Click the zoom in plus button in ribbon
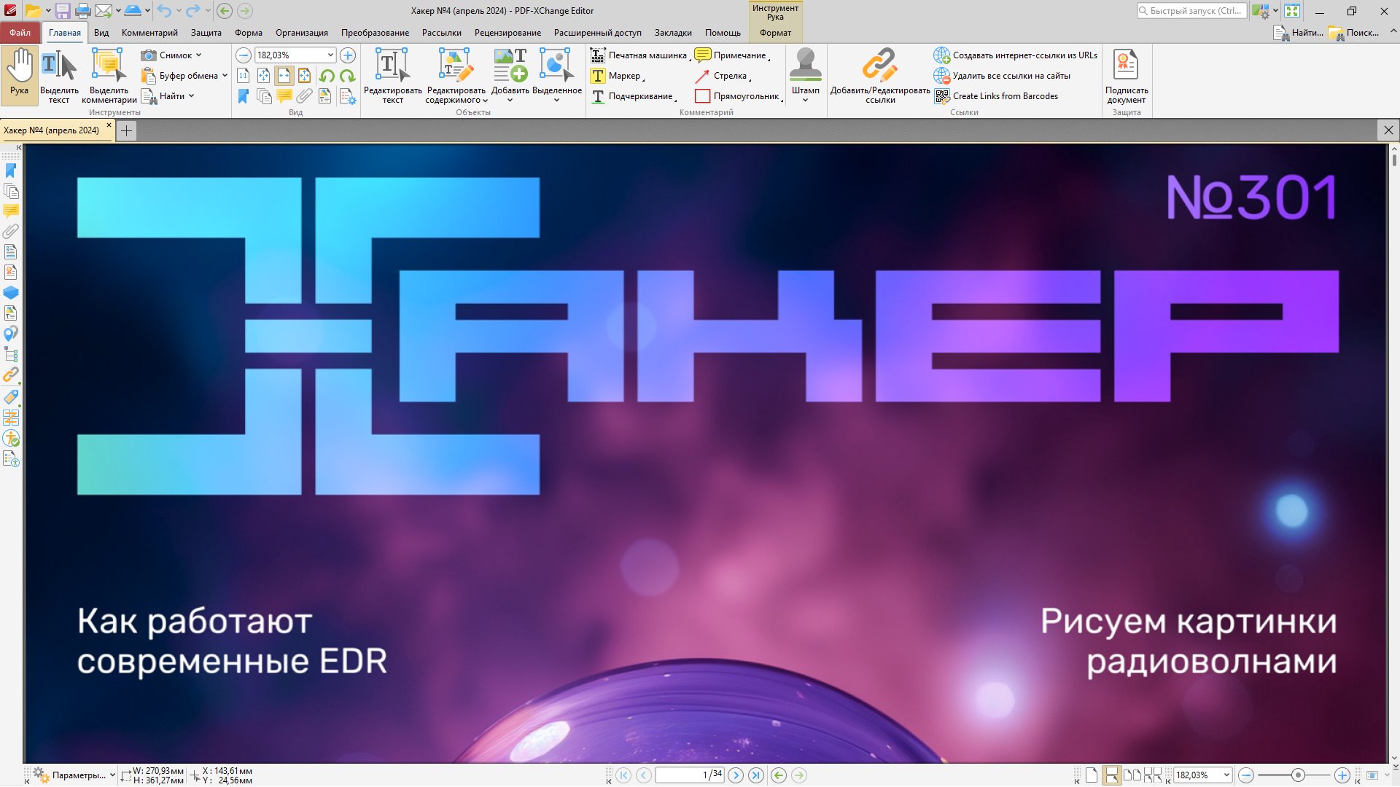The width and height of the screenshot is (1400, 787). pyautogui.click(x=348, y=55)
